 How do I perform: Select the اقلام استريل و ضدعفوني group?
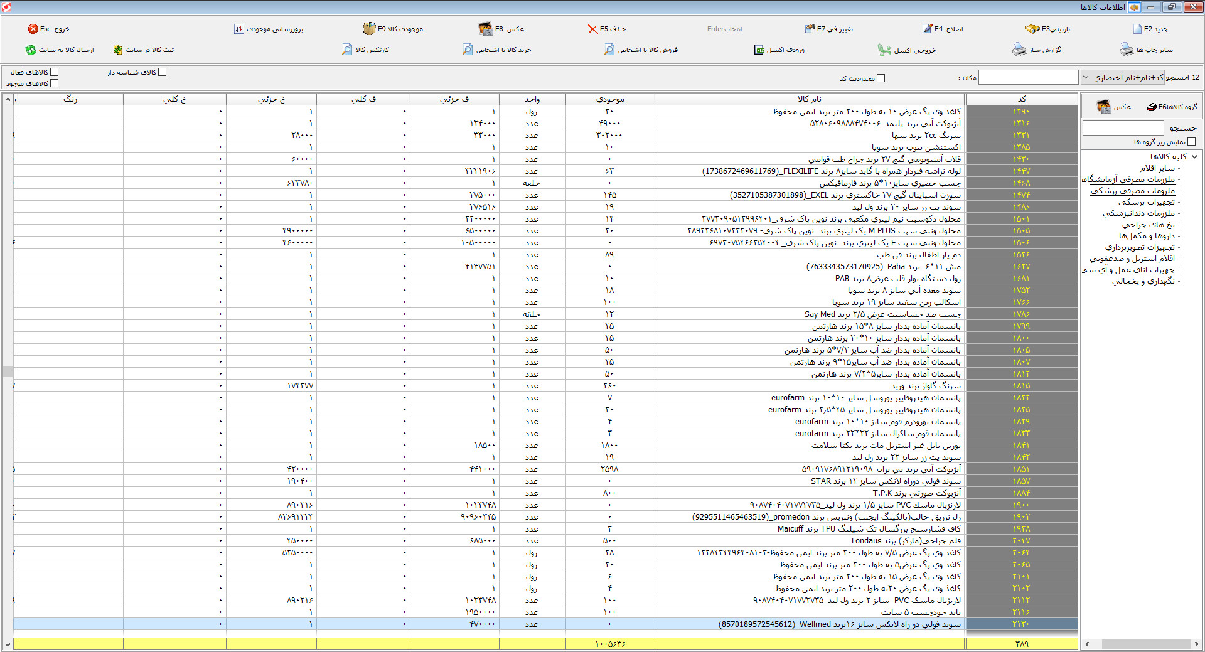pyautogui.click(x=1132, y=259)
